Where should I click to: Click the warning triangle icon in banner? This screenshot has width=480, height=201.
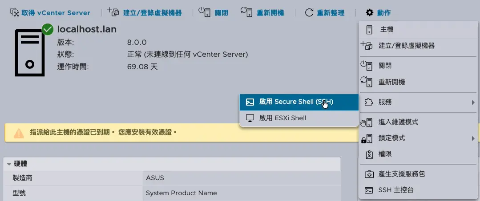19,133
